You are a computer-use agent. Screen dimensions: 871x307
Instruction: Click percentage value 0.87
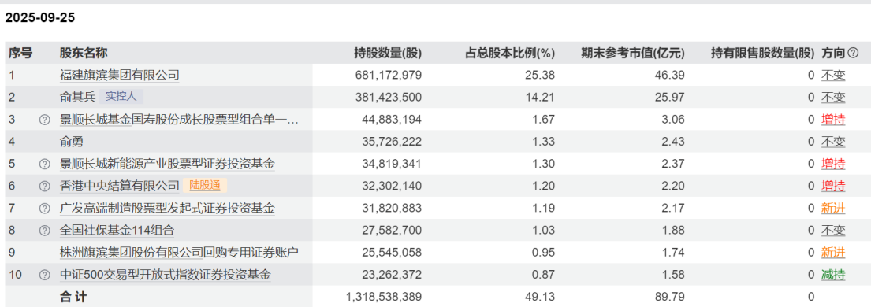544,275
